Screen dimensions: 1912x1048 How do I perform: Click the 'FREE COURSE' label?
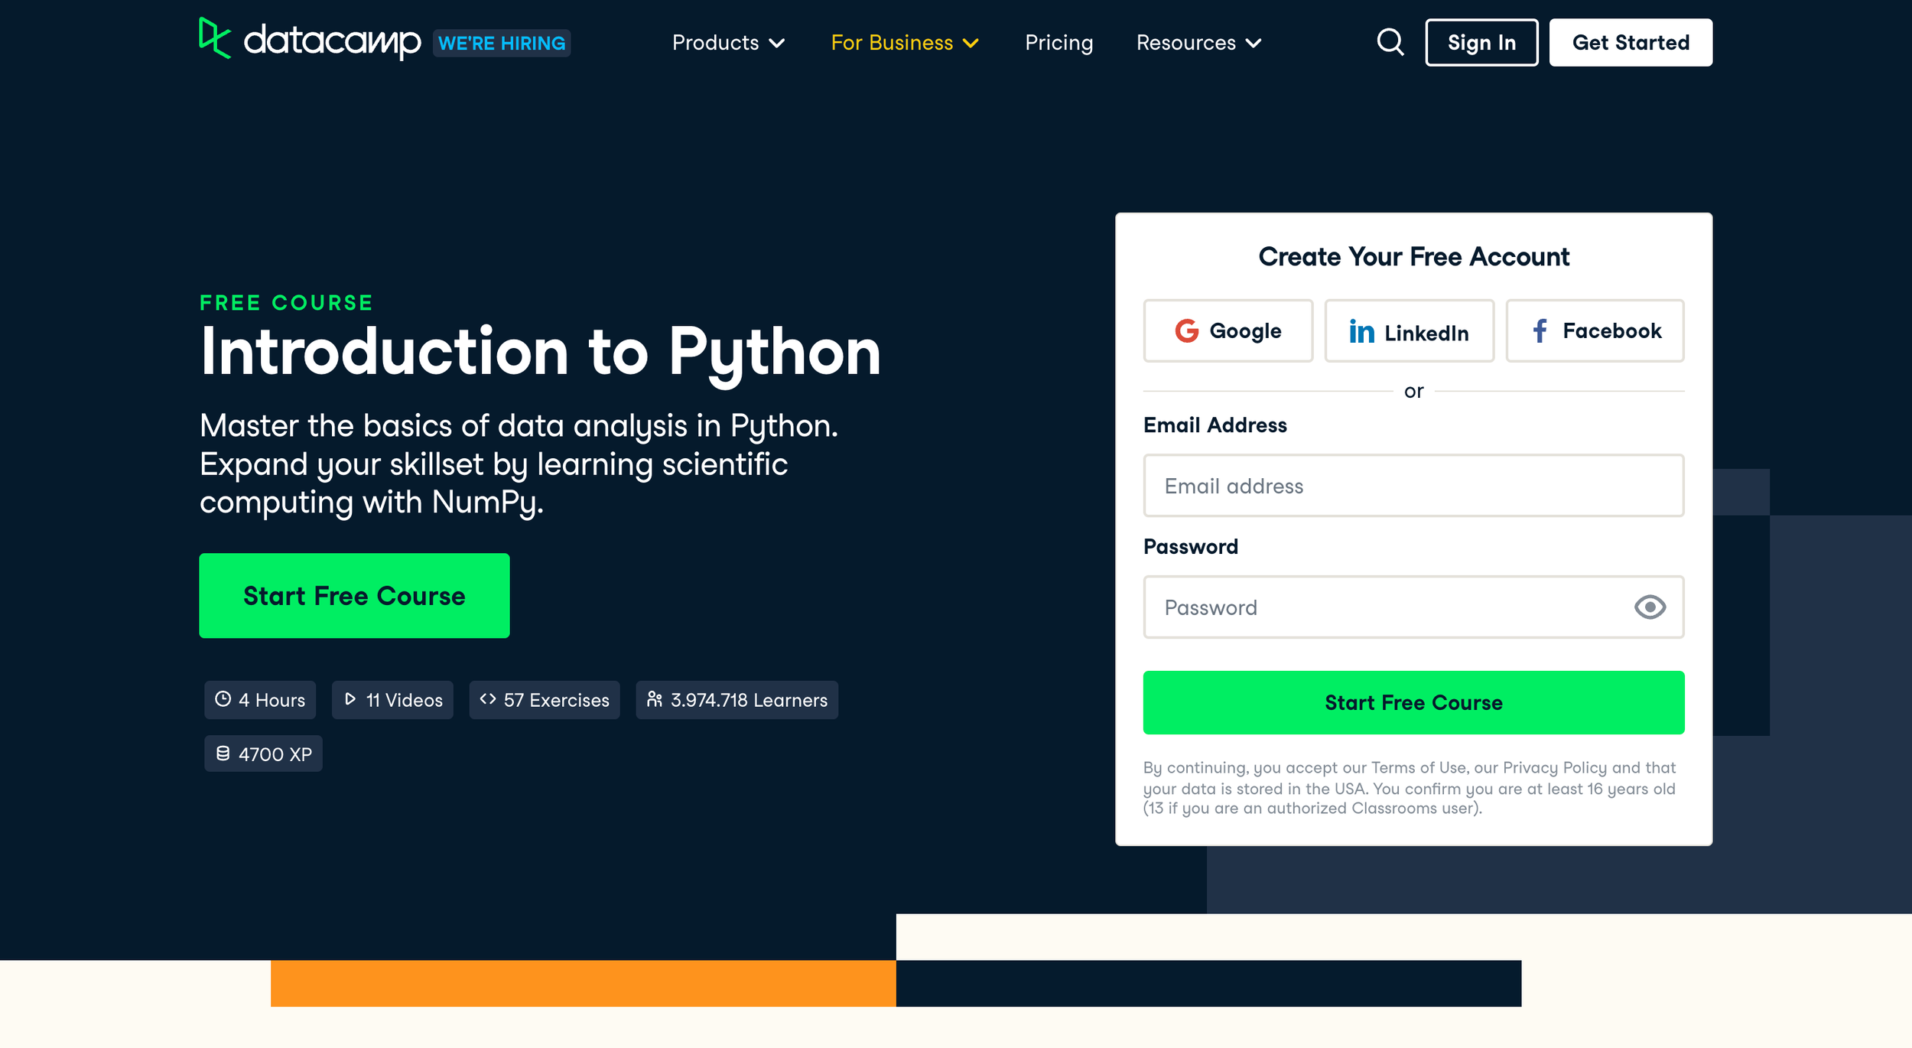point(286,303)
